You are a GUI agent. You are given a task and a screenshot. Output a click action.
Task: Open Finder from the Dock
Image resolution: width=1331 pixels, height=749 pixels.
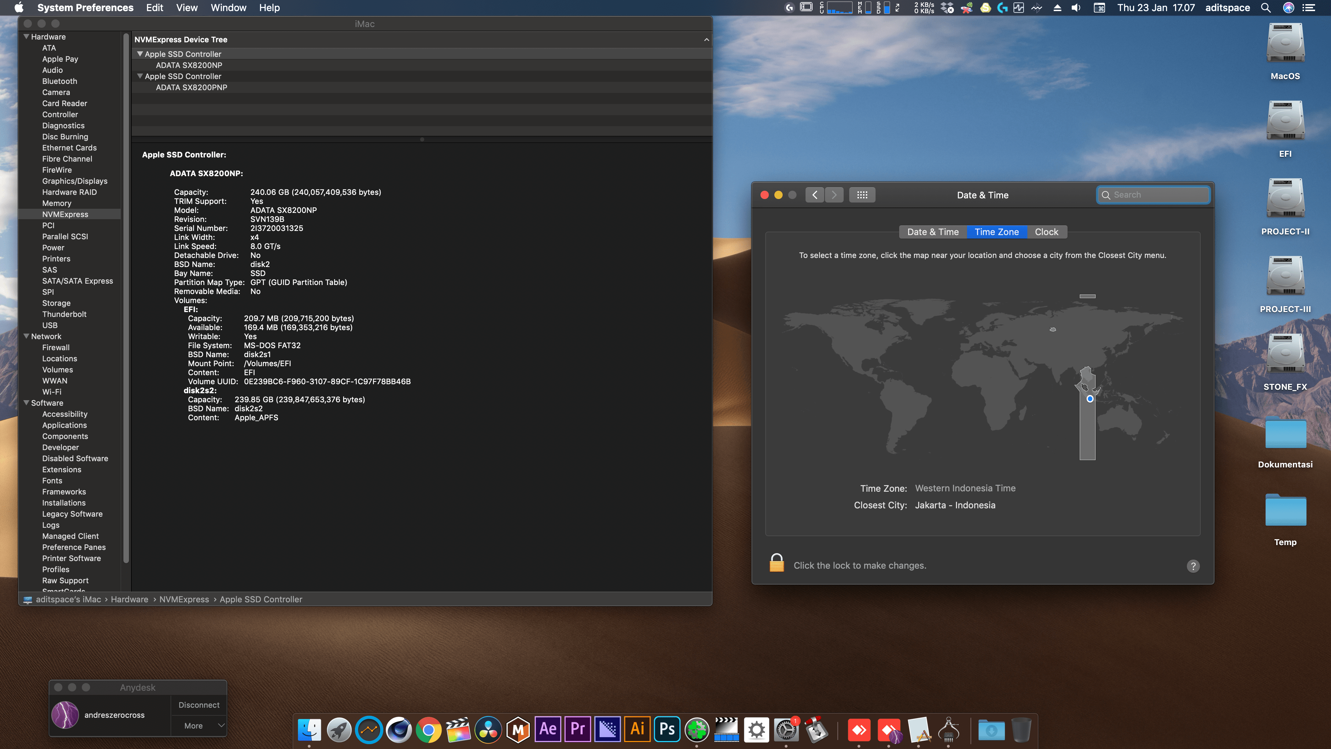pyautogui.click(x=310, y=730)
